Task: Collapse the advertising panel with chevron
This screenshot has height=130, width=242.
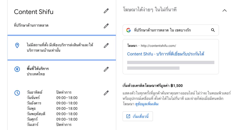Action: 225,10
